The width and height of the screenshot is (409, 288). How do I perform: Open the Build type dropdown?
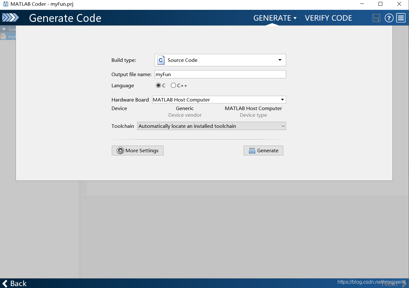tap(220, 60)
